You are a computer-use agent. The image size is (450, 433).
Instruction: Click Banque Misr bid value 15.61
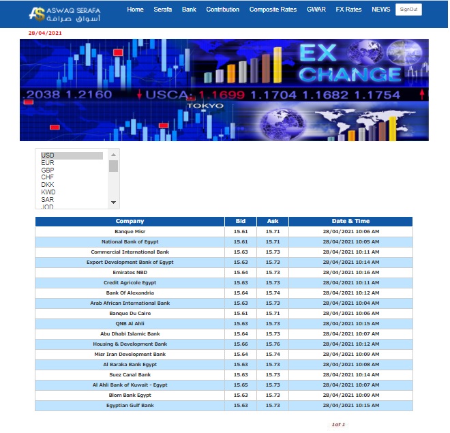[241, 232]
